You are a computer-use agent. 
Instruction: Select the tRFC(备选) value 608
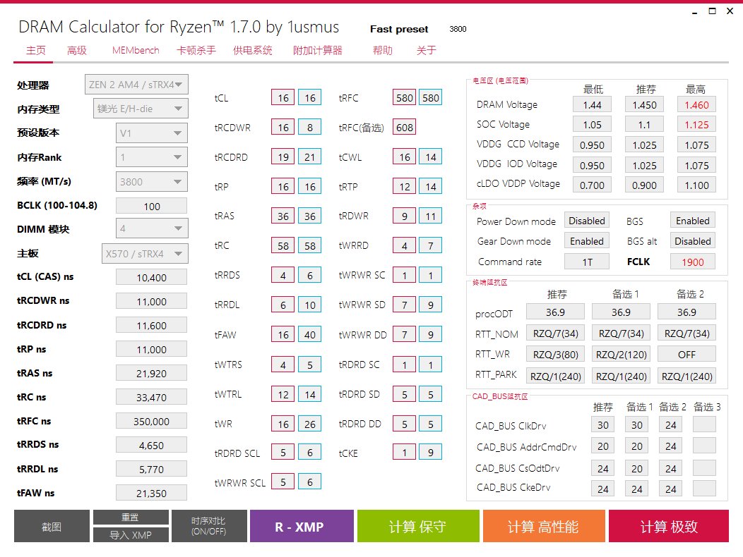tap(404, 128)
